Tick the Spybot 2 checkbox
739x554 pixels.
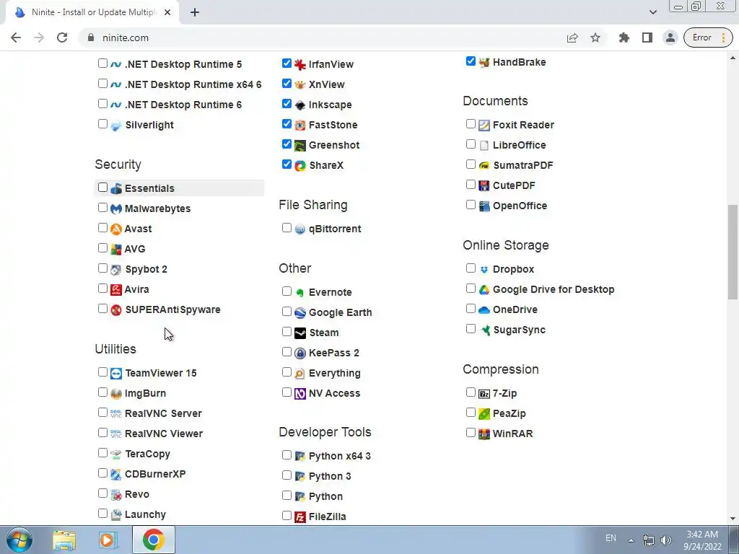coord(102,268)
